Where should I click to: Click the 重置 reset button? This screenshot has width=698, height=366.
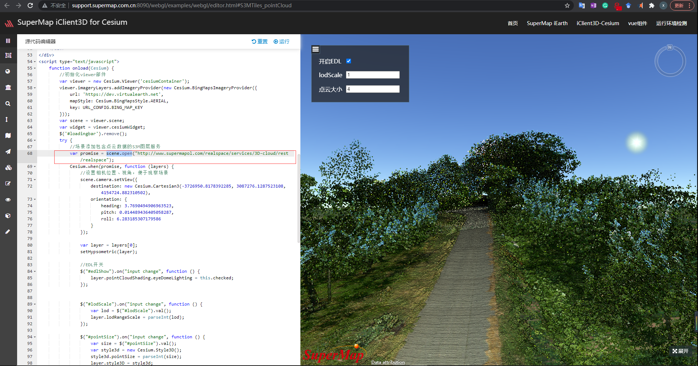pyautogui.click(x=260, y=42)
